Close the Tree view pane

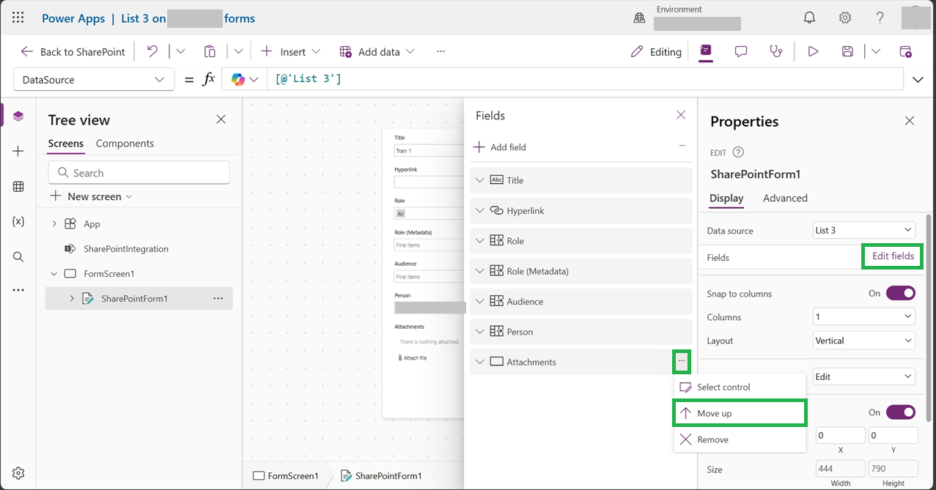coord(221,119)
